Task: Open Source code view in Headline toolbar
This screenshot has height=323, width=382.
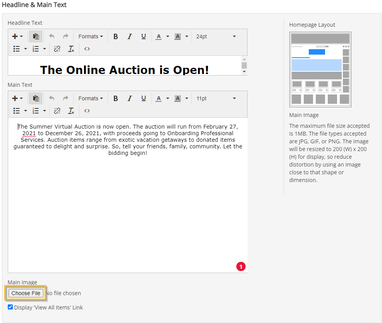Action: click(87, 49)
